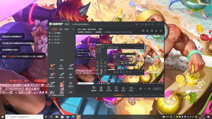The height and width of the screenshot is (119, 212).
Task: Open the 弹幕助手 danmaku assistant tool
Action: (52, 67)
